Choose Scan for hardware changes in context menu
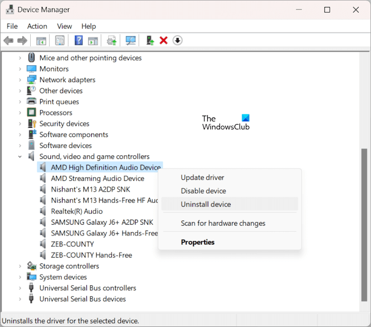The width and height of the screenshot is (371, 327). (x=229, y=223)
